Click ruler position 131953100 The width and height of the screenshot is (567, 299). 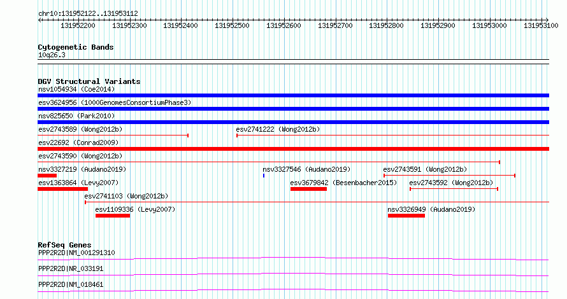[541, 25]
